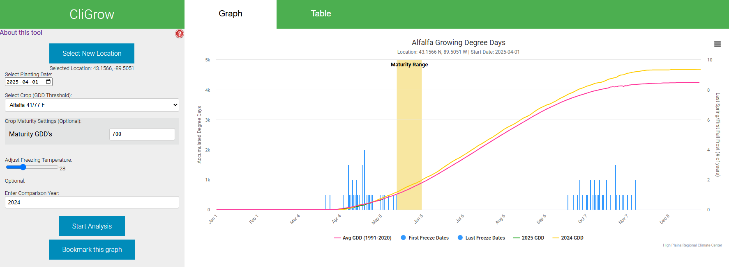
Task: Toggle the Avg GDD (1991-2020) legend series
Action: [x=363, y=238]
